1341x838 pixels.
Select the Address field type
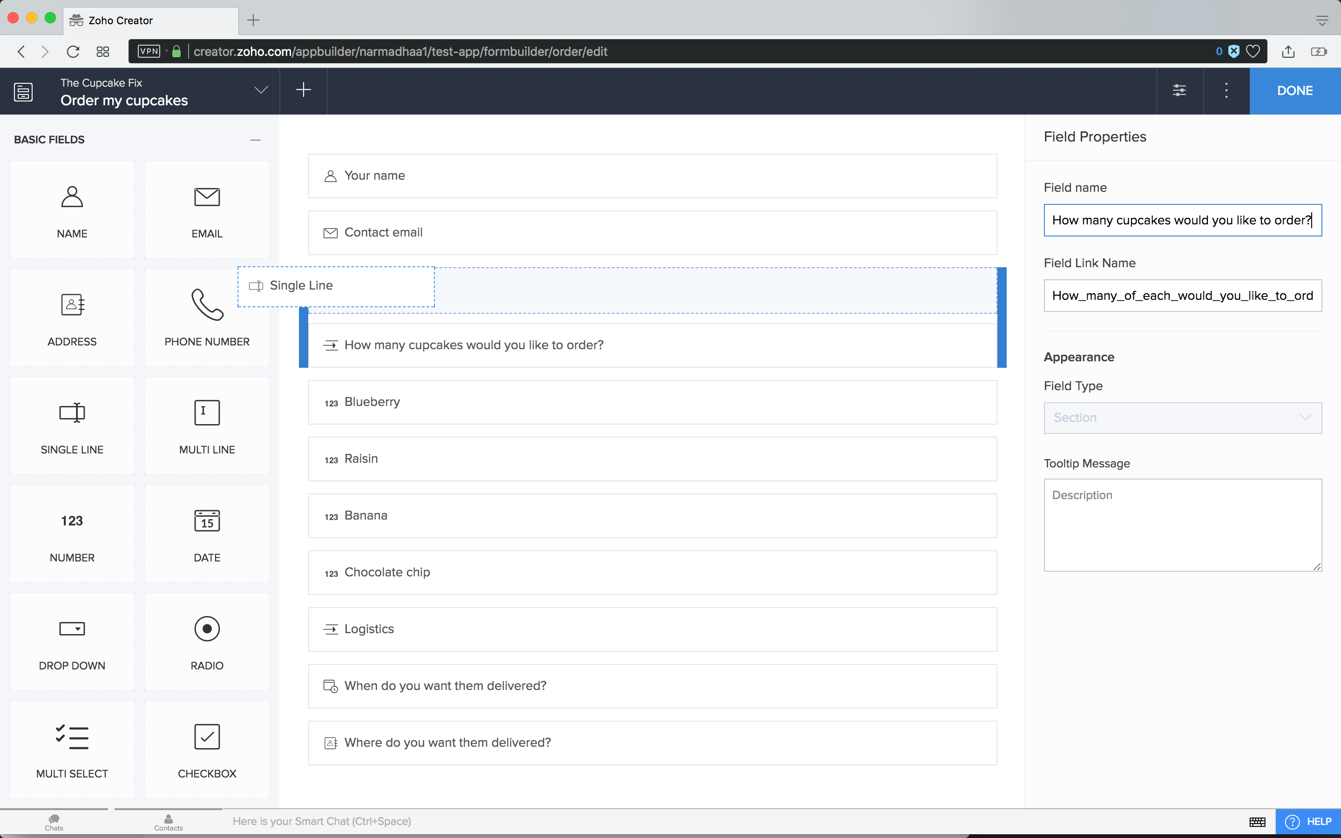(72, 317)
